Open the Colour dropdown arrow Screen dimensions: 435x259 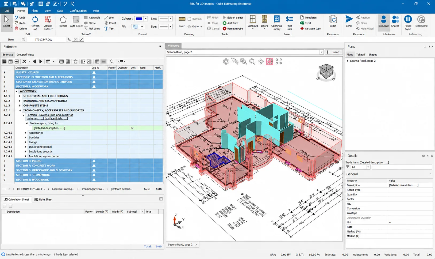coord(146,19)
